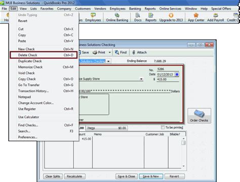Open the Help menu
This screenshot has width=240, height=182.
[x=204, y=9]
